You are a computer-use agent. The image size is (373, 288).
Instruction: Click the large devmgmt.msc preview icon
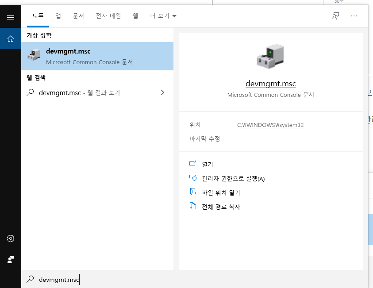(x=270, y=56)
